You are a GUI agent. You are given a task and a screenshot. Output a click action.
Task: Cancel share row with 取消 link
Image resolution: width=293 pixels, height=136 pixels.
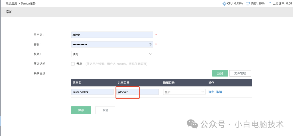(x=219, y=92)
